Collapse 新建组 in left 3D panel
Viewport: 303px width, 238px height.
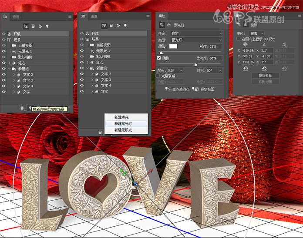pyautogui.click(x=9, y=69)
